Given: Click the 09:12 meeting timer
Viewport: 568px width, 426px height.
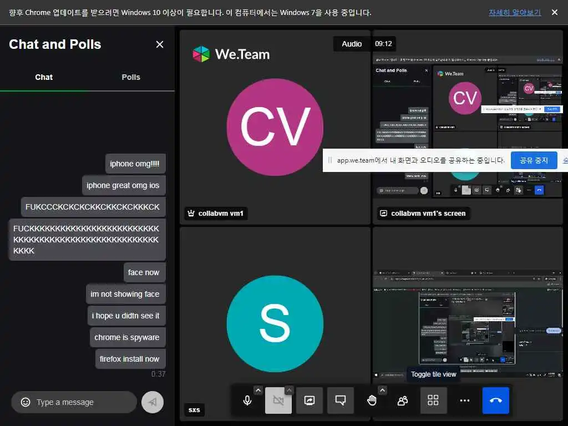Looking at the screenshot, I should click(383, 44).
